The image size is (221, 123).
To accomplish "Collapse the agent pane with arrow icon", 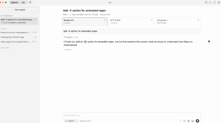I will click(206, 2).
